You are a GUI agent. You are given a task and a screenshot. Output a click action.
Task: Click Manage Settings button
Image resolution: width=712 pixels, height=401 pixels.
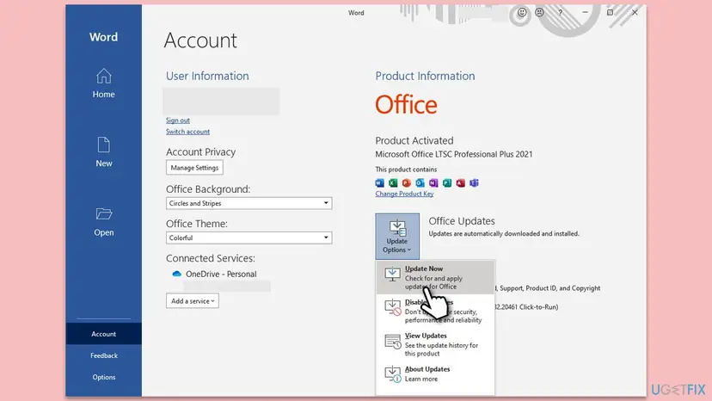[194, 167]
